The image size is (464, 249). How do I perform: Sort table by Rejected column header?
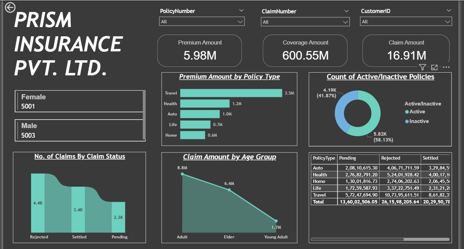(400, 158)
